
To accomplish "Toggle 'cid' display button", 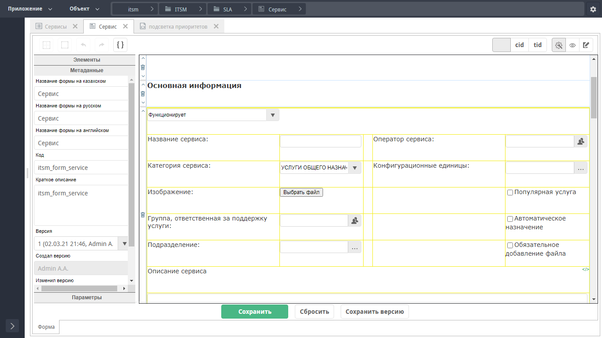I will (x=520, y=45).
